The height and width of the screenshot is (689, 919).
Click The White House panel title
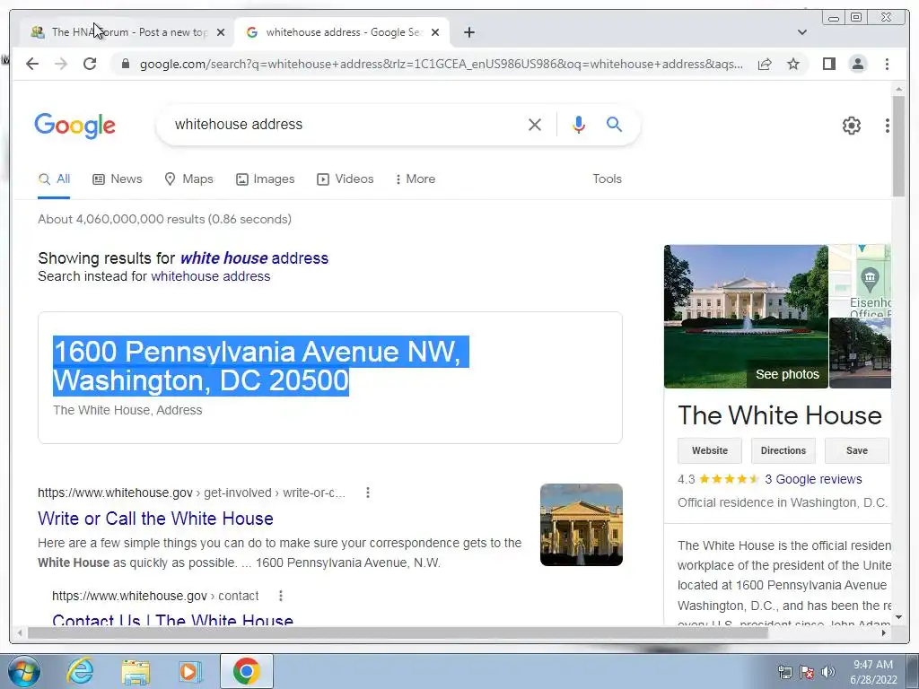point(780,415)
